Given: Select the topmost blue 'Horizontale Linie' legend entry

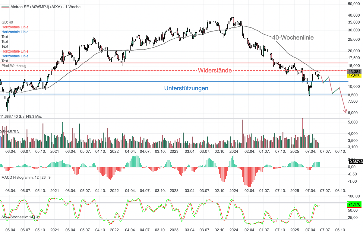Looking at the screenshot, I should coord(15,32).
